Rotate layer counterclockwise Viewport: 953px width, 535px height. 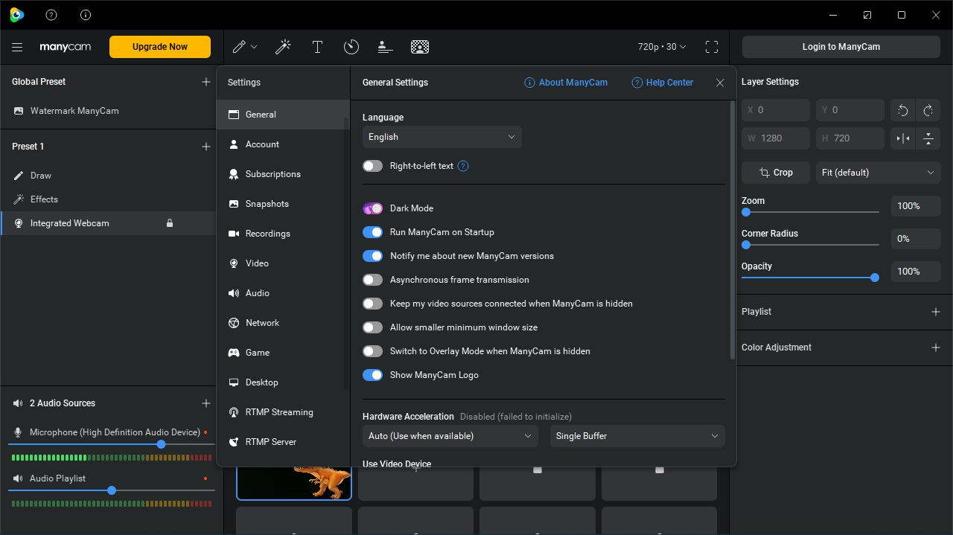(x=903, y=110)
